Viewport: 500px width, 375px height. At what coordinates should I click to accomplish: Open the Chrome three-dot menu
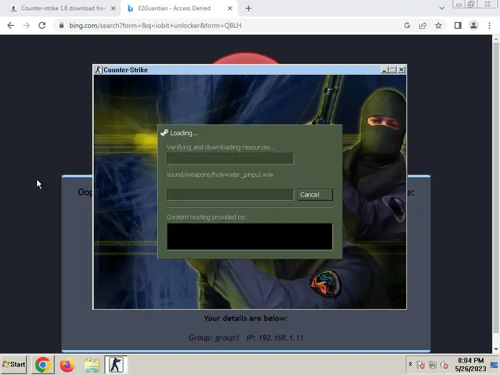(x=489, y=25)
